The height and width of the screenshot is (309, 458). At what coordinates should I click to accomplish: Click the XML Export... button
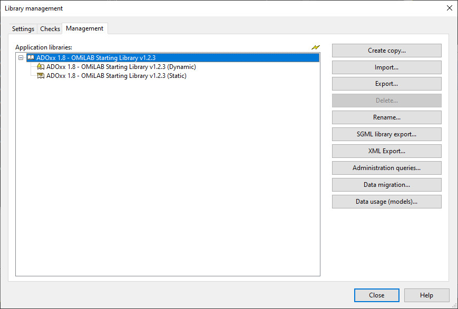(387, 151)
